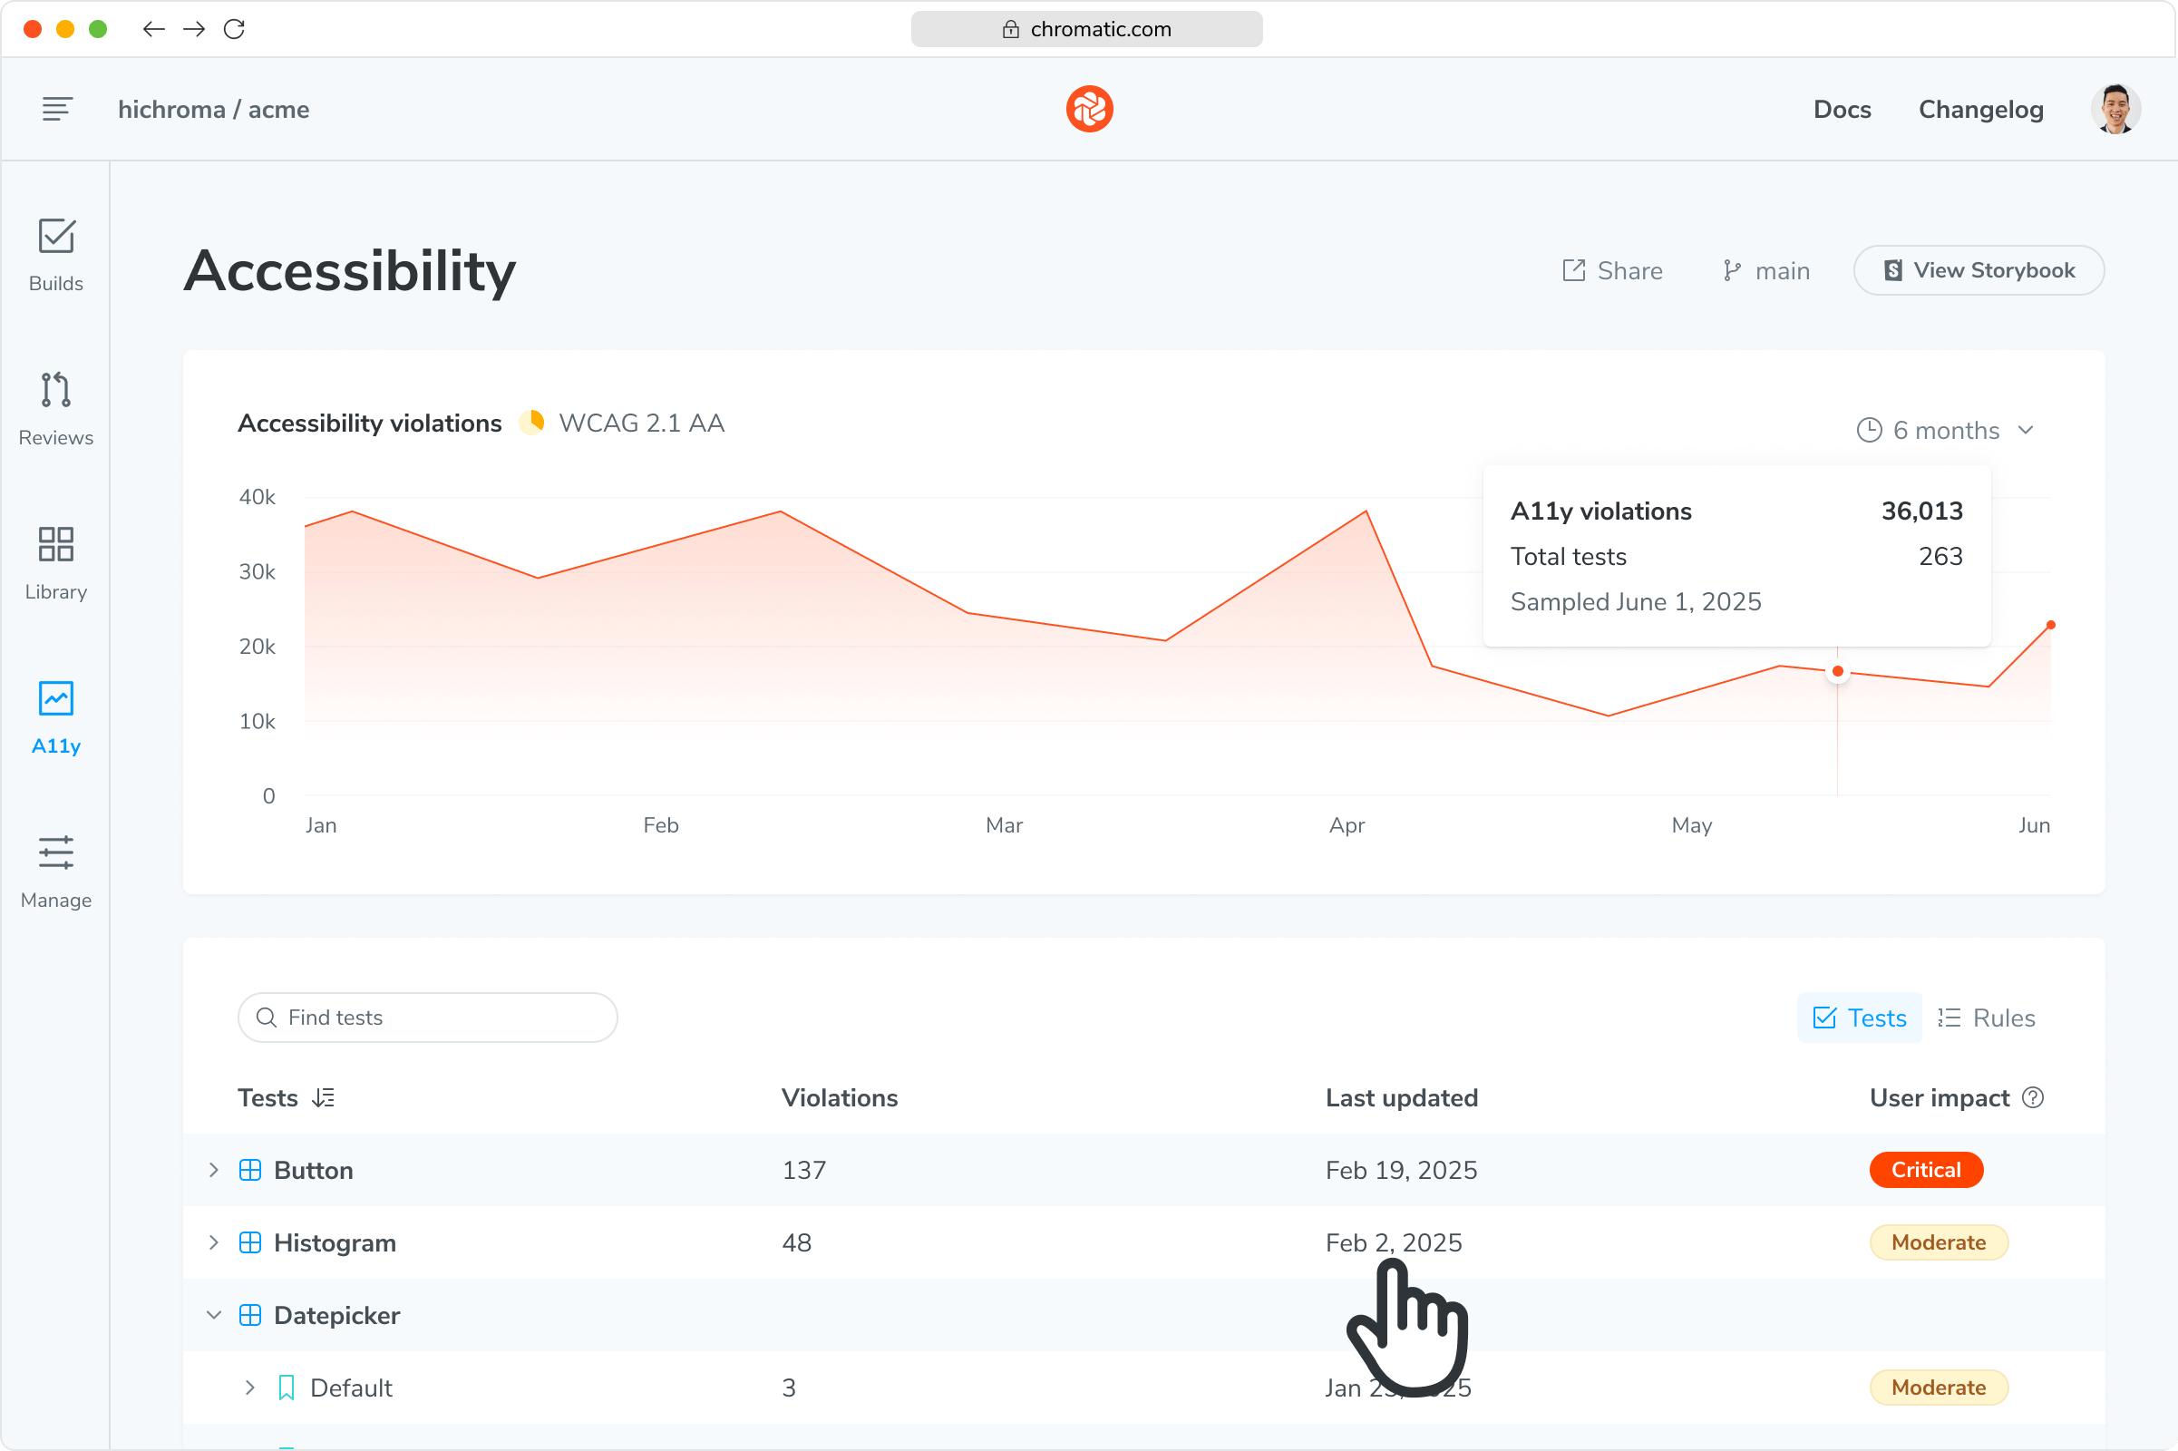Viewport: 2178px width, 1451px height.
Task: Go to Reviews in the sidebar
Action: [55, 391]
